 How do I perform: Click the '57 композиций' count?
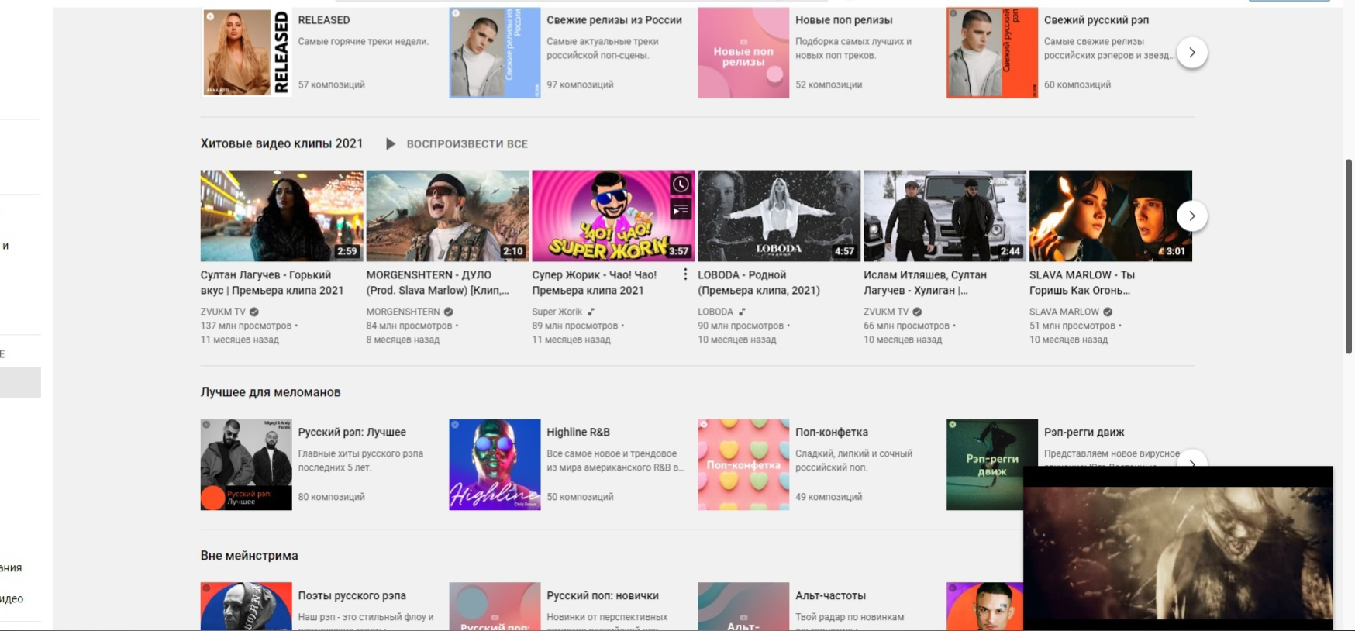tap(331, 84)
